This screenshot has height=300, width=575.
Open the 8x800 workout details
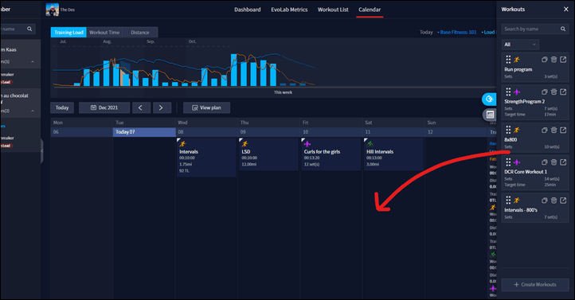click(x=563, y=130)
